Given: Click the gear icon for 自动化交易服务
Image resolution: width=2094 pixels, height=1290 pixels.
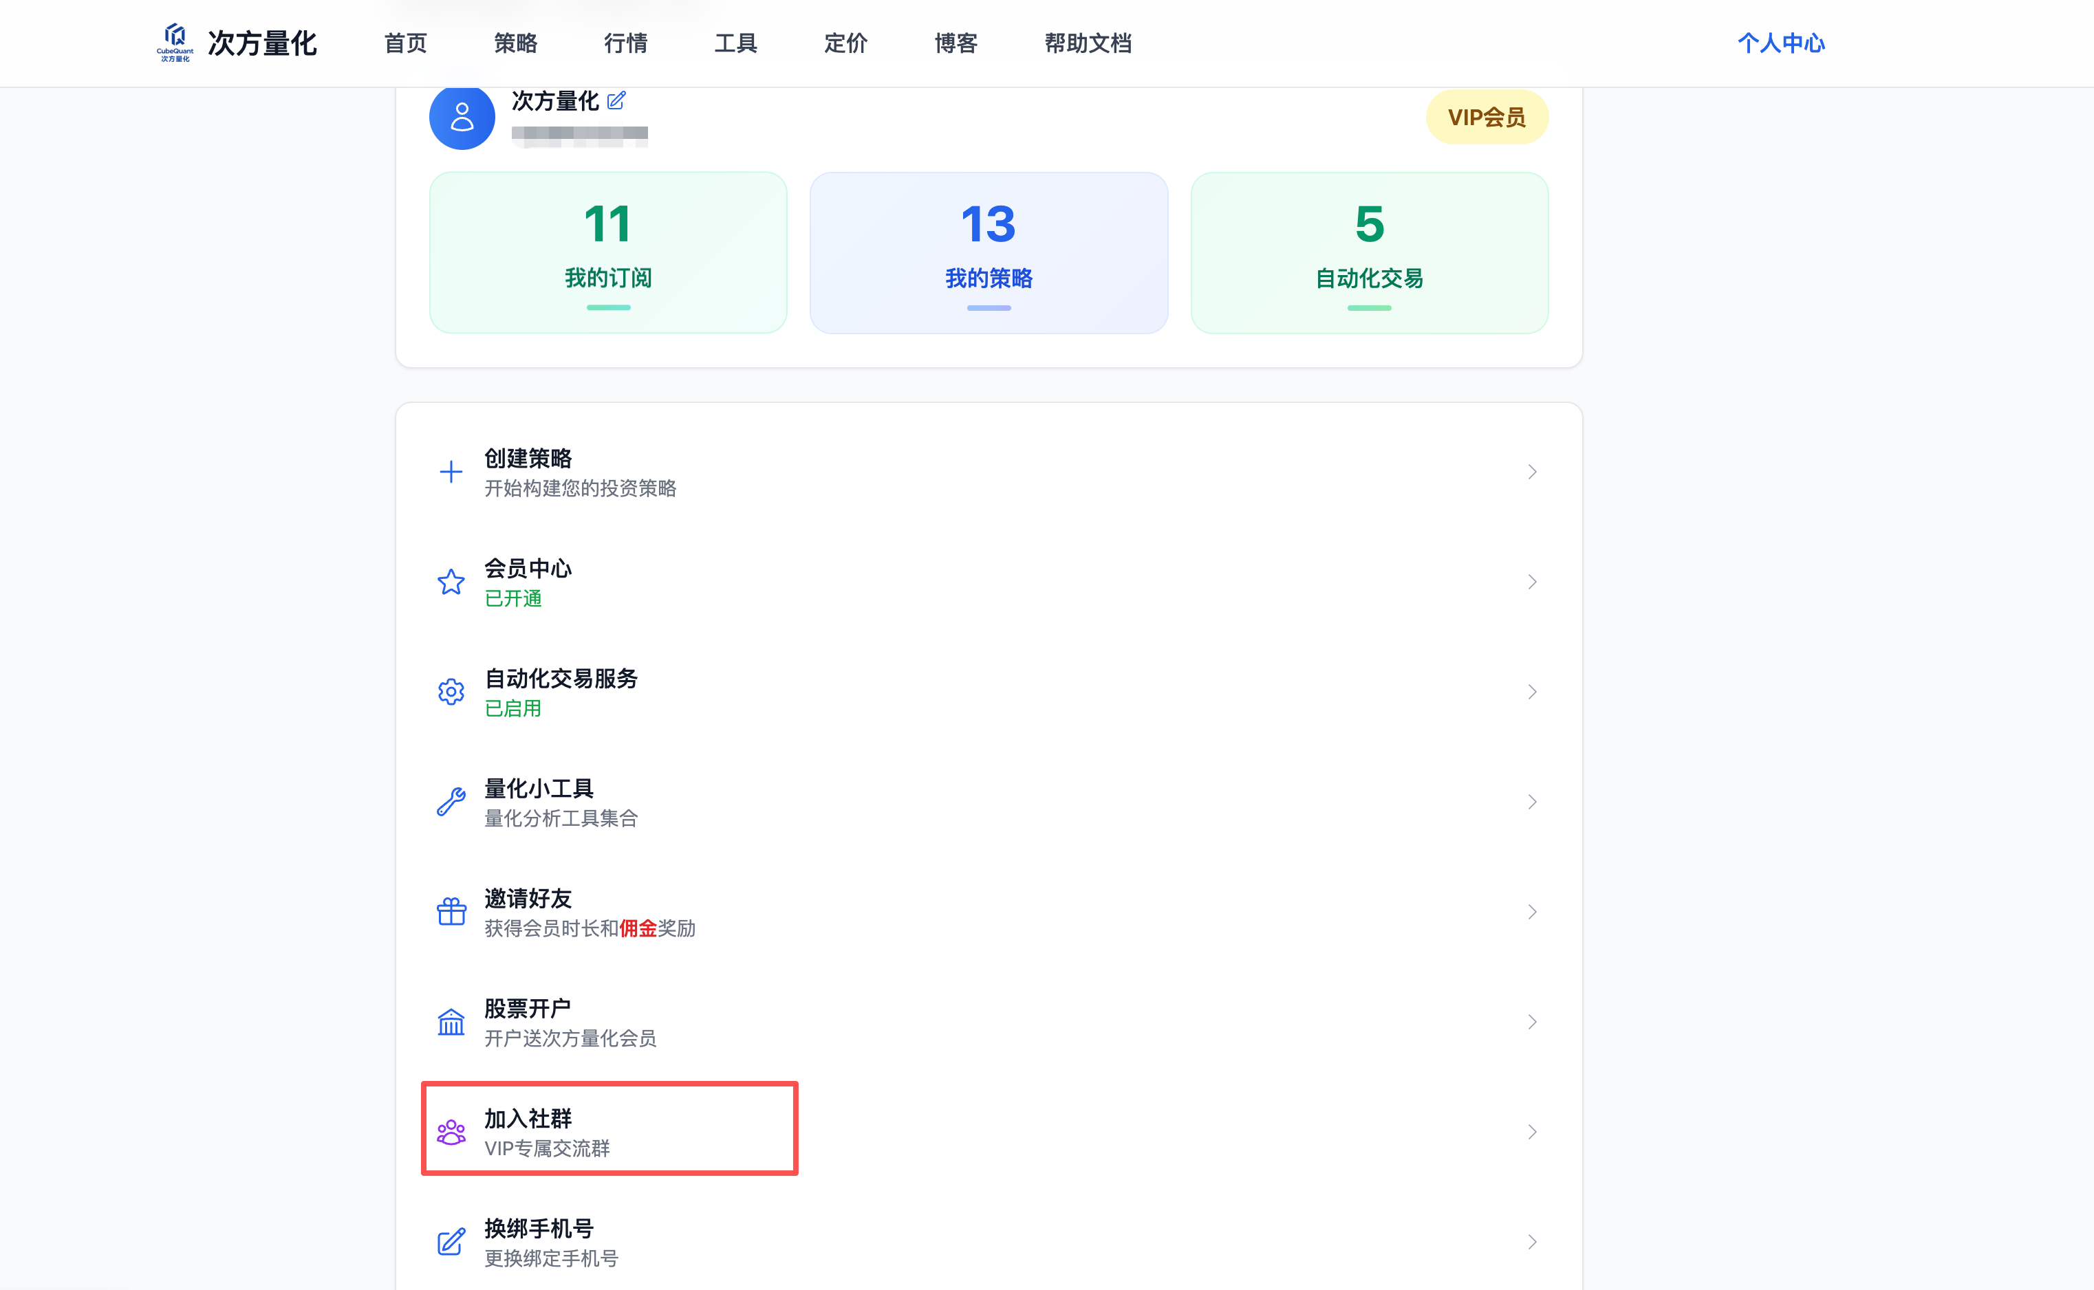Looking at the screenshot, I should [451, 692].
